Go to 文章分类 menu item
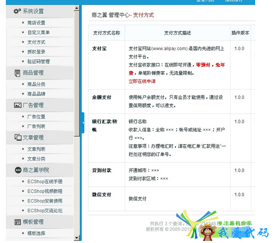 pyautogui.click(x=36, y=159)
